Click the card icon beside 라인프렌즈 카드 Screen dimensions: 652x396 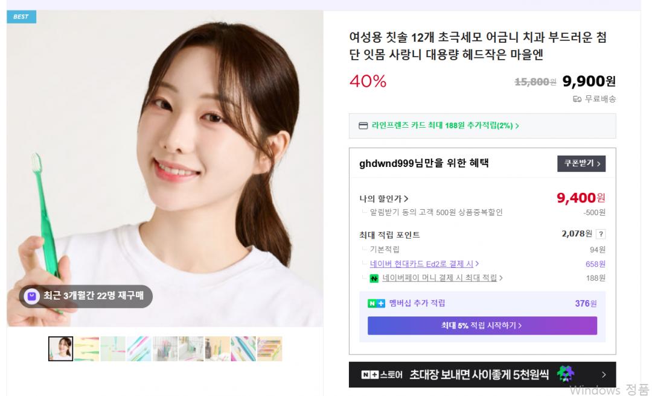point(363,125)
